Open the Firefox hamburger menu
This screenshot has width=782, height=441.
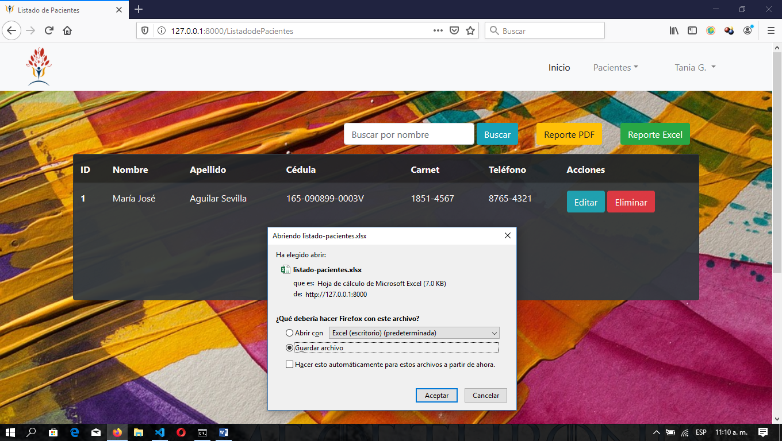point(770,30)
